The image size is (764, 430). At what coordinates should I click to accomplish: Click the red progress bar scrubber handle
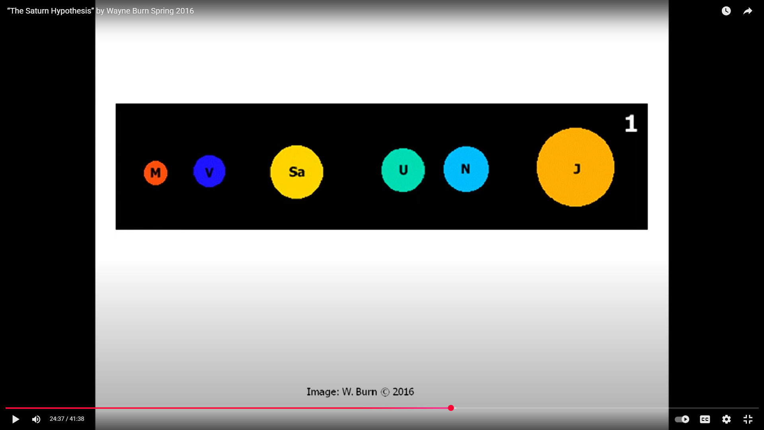[x=451, y=408]
